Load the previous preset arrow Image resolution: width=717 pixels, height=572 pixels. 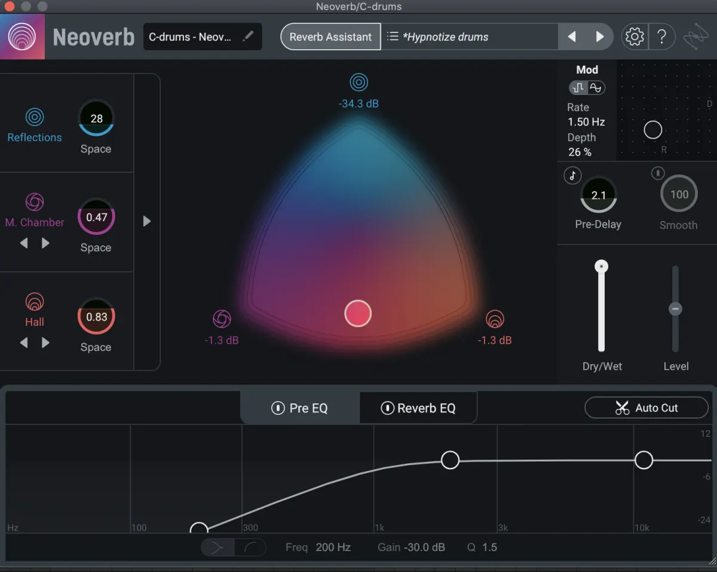(x=572, y=37)
